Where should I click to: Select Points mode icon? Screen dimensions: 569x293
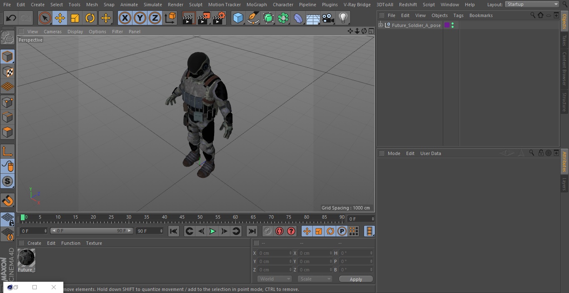[x=7, y=102]
